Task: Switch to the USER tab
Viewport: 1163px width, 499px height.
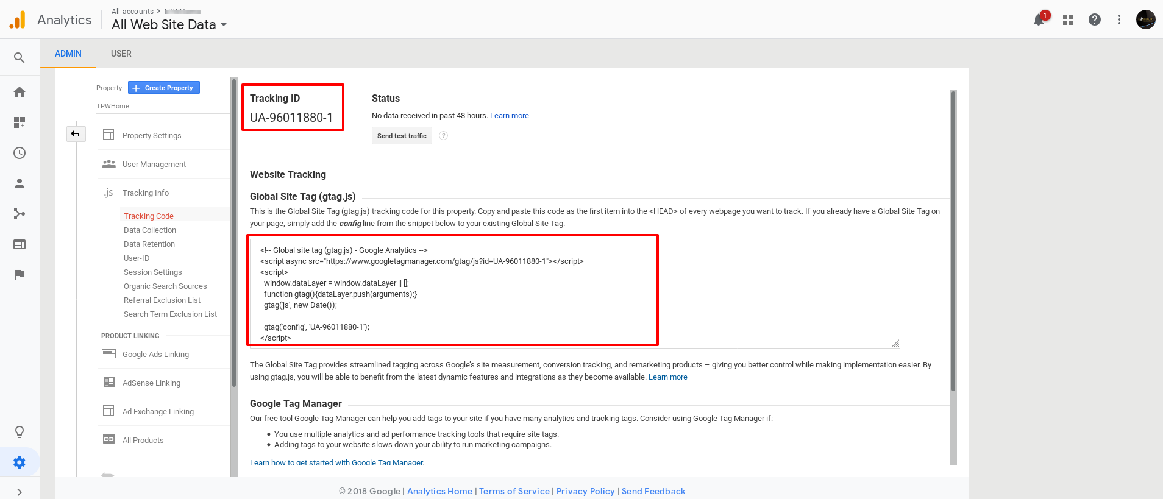Action: 121,54
